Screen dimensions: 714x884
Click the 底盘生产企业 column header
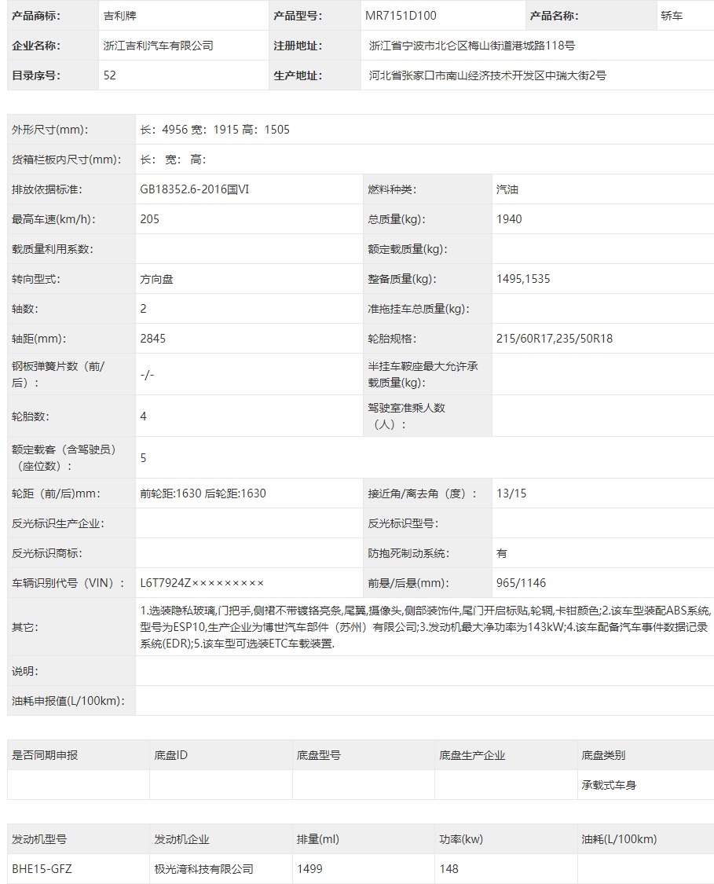[x=472, y=755]
